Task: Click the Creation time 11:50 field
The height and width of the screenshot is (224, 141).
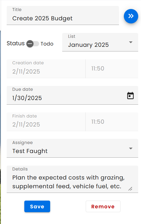Action: click(112, 69)
